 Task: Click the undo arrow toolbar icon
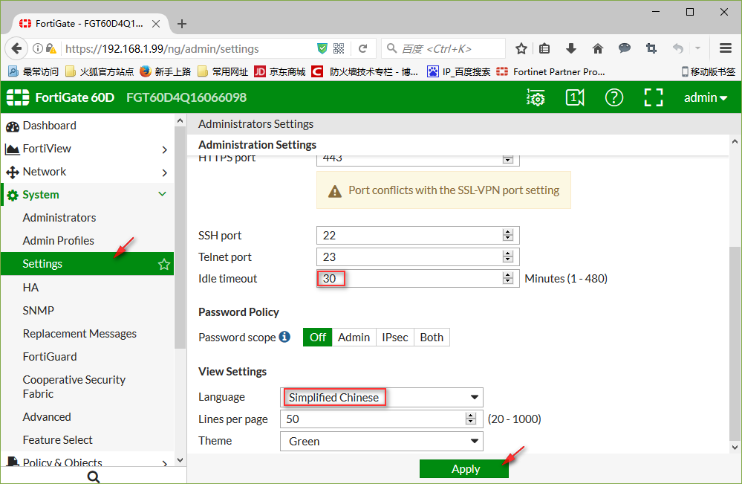677,48
